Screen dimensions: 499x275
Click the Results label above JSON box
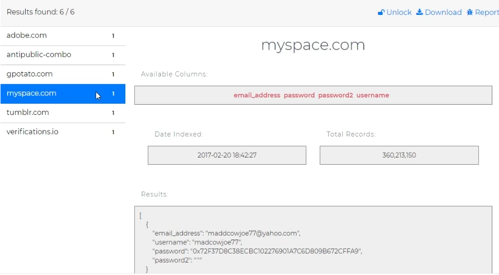(x=154, y=194)
